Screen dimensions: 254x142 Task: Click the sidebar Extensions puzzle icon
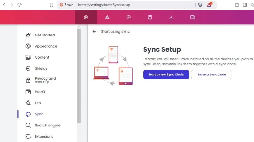(x=28, y=136)
